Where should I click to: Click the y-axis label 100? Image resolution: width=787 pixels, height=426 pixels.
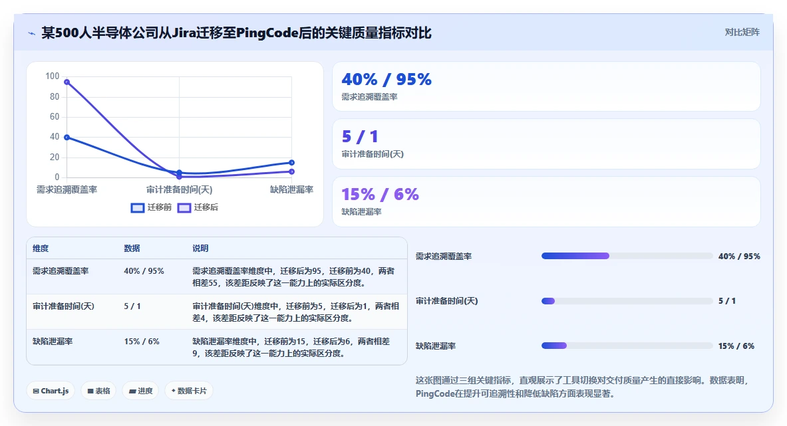[x=52, y=76]
